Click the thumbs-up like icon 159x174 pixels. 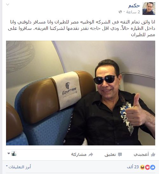click(153, 154)
